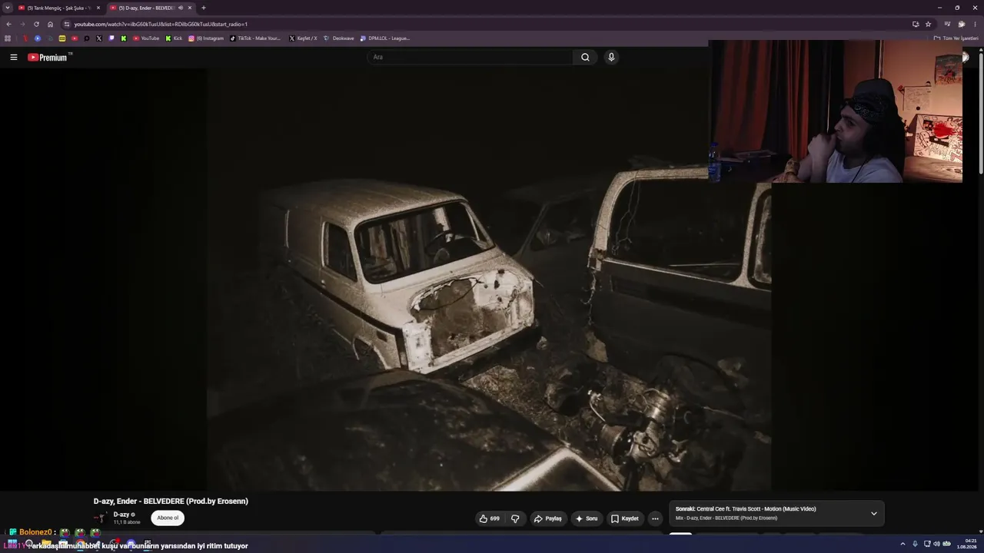The height and width of the screenshot is (553, 984).
Task: Open the Keşfet / X bookmark
Action: (x=303, y=38)
